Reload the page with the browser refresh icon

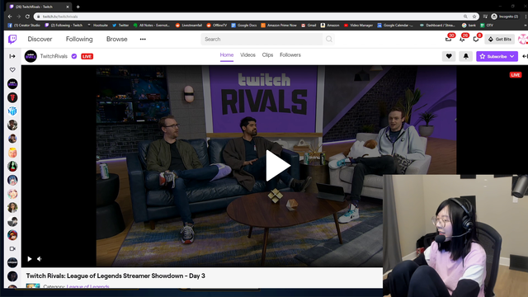click(27, 16)
